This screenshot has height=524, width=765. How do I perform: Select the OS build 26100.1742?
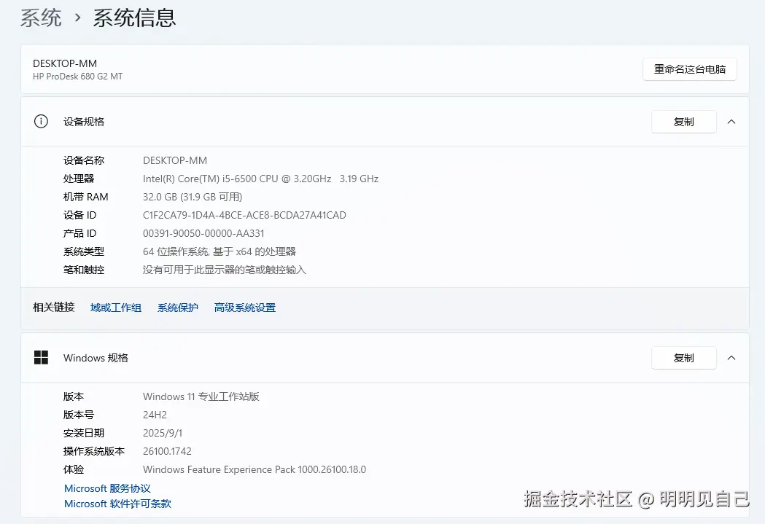[x=167, y=451]
